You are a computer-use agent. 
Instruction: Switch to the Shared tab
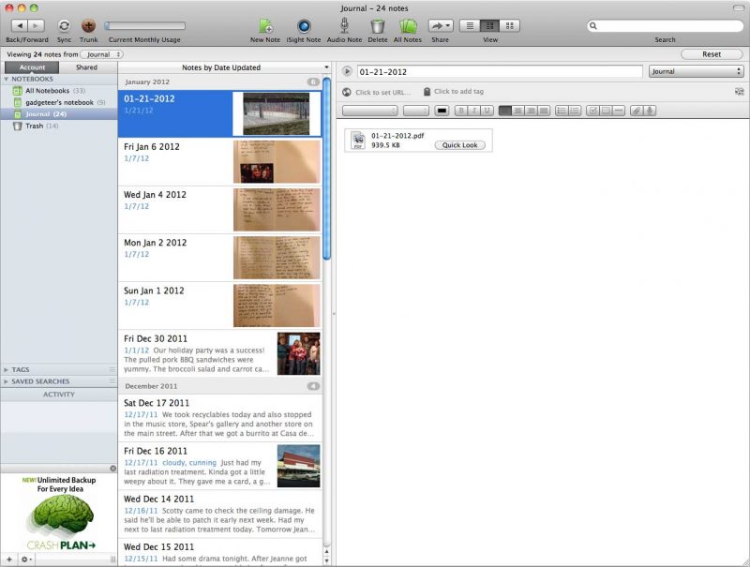point(87,67)
